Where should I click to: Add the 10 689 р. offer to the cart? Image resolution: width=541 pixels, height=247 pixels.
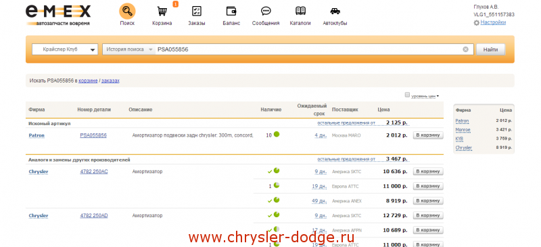coord(428,230)
